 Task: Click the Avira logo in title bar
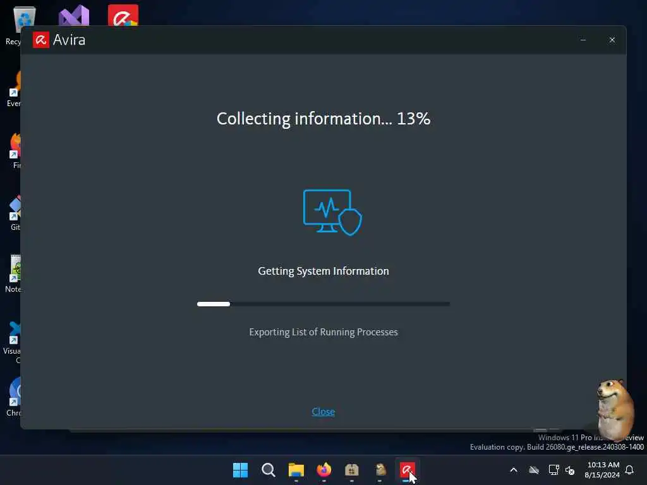coord(41,40)
